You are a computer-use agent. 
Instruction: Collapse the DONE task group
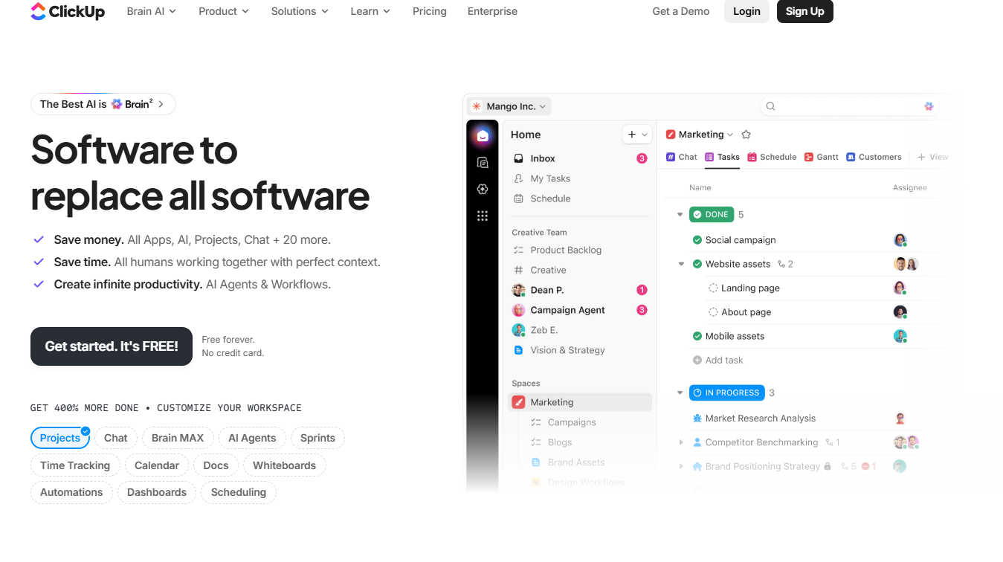click(x=680, y=215)
